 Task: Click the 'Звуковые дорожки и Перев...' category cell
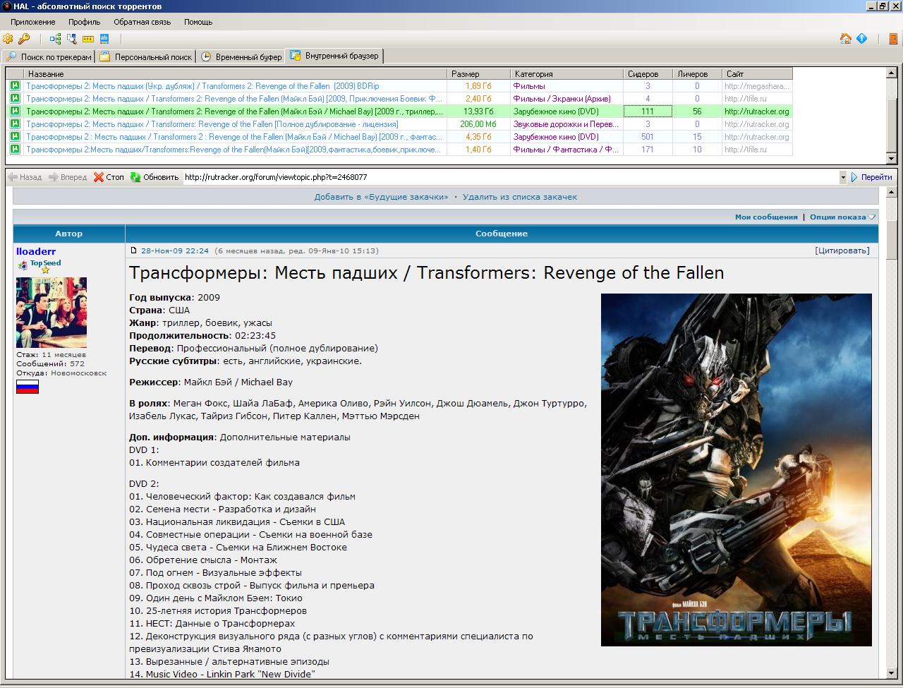(x=566, y=124)
